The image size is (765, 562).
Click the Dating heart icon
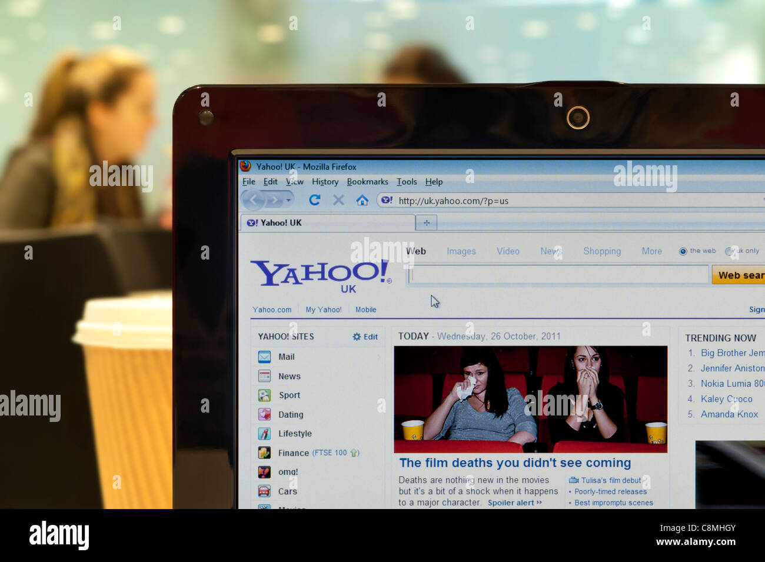(264, 414)
